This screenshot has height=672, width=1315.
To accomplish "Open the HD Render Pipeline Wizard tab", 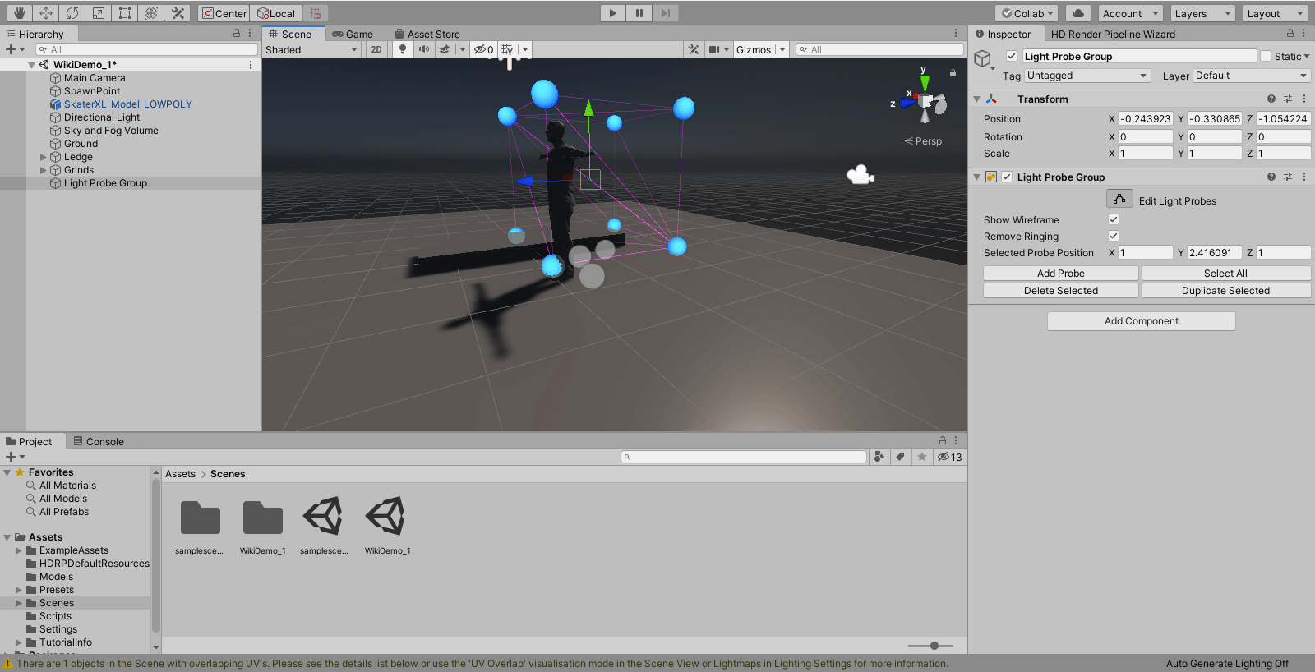I will coord(1113,34).
